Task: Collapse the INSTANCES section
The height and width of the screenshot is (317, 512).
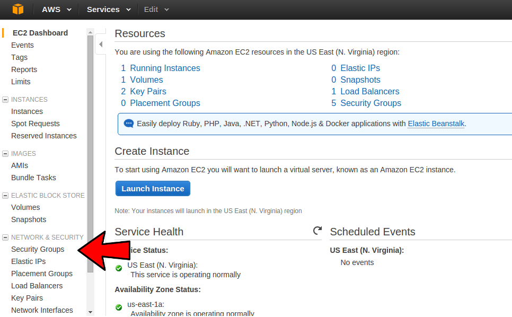Action: (x=4, y=99)
